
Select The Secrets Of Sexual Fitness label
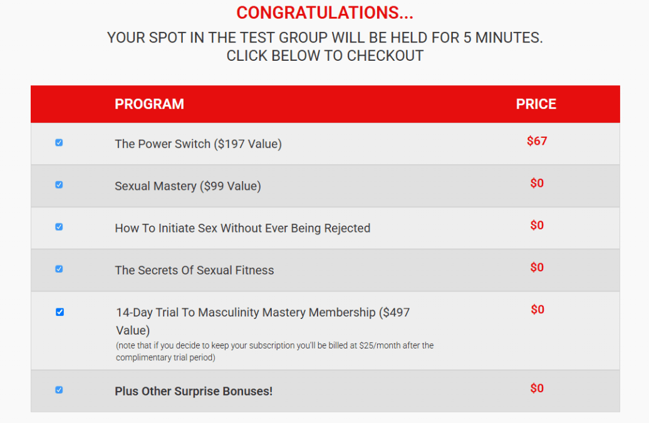[194, 271]
